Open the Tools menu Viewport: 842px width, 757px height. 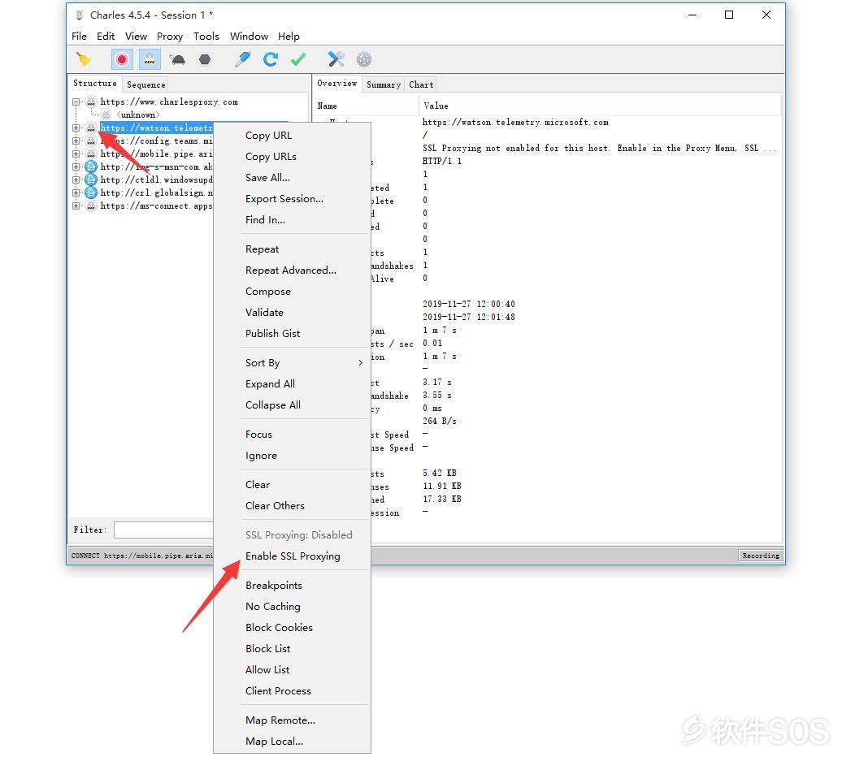point(206,36)
